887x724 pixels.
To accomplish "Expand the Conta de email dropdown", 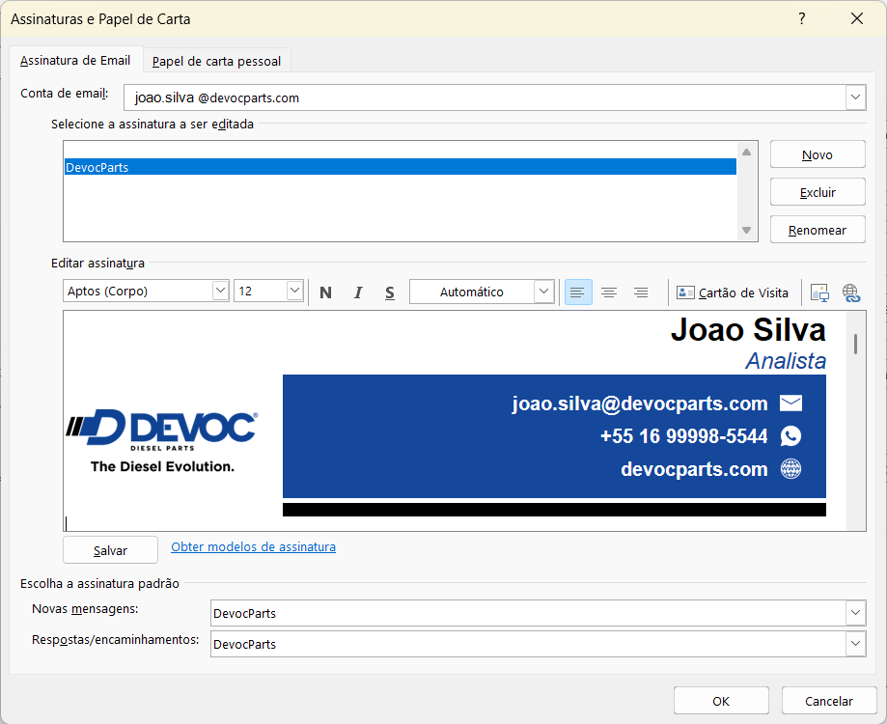I will [x=855, y=97].
